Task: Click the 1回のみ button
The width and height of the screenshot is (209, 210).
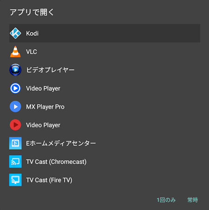Action: 166,200
